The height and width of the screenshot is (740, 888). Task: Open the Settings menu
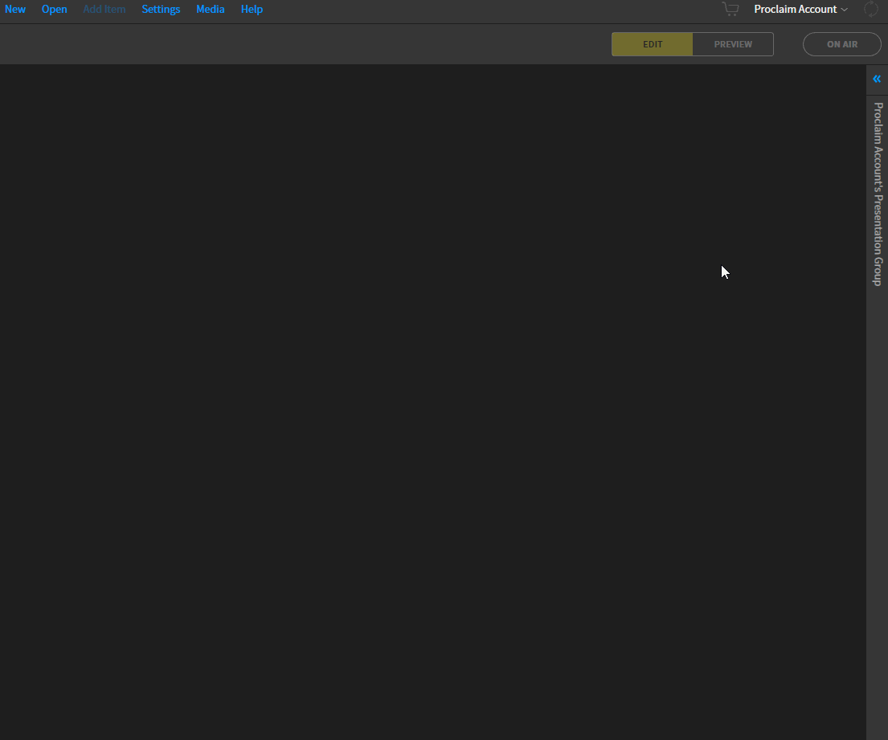tap(161, 9)
